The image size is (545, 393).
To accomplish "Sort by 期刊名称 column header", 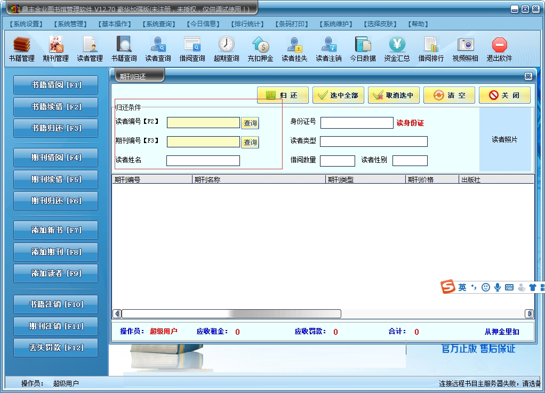I will 259,180.
